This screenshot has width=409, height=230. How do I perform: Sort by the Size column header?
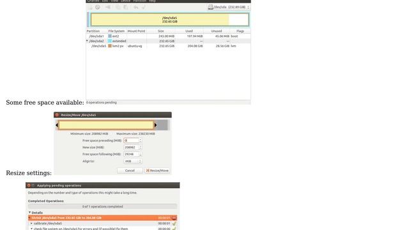click(161, 31)
